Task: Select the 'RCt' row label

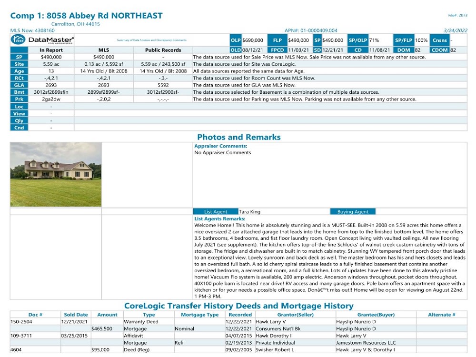Action: [19, 78]
